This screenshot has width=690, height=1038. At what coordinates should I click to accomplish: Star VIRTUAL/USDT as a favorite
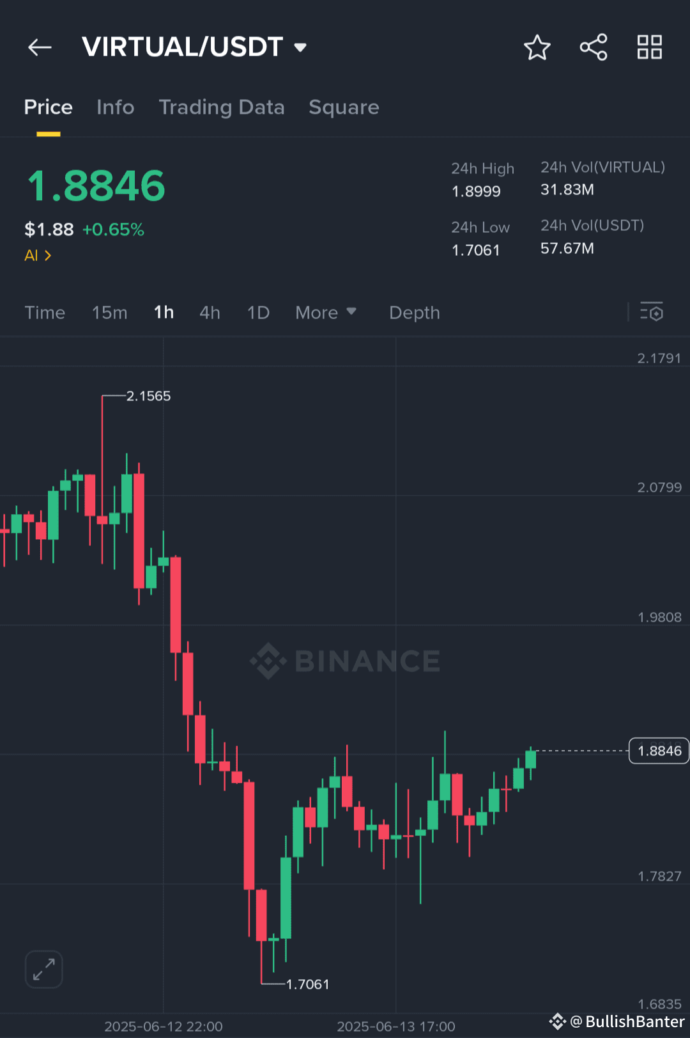pos(537,47)
